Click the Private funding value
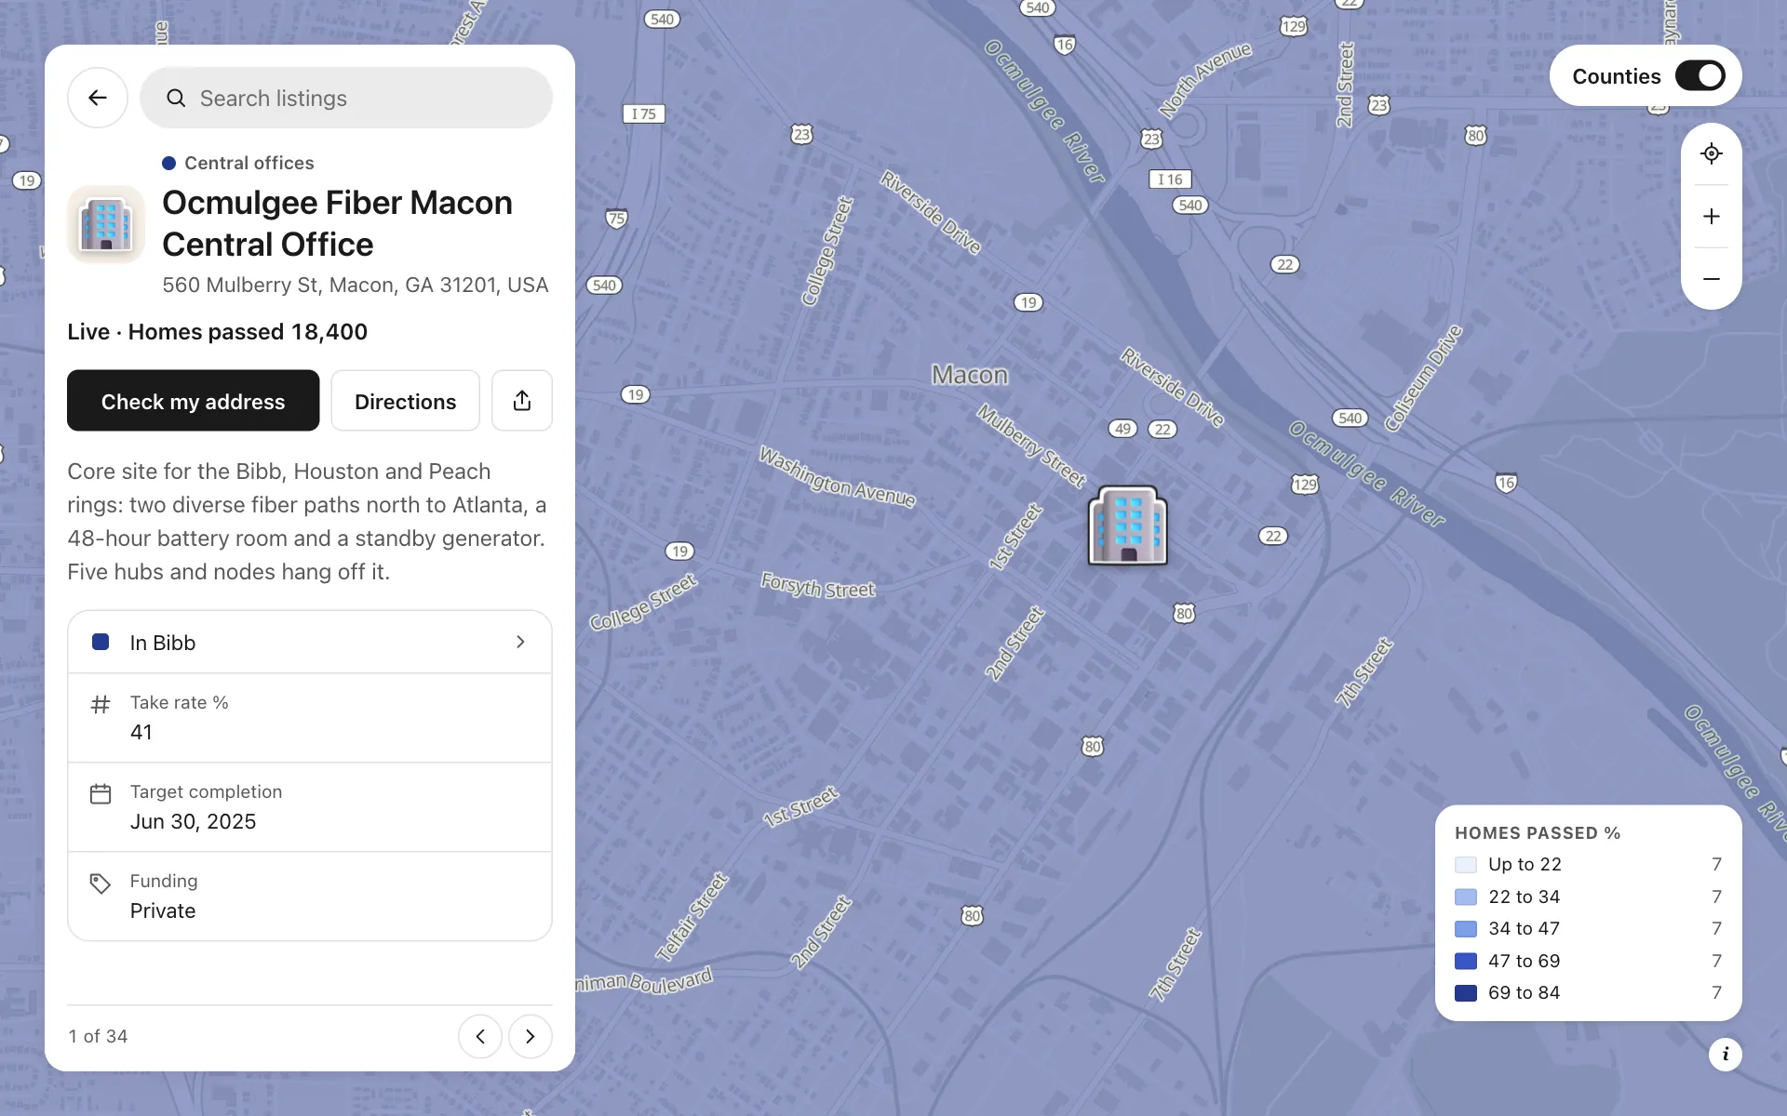 (x=163, y=910)
